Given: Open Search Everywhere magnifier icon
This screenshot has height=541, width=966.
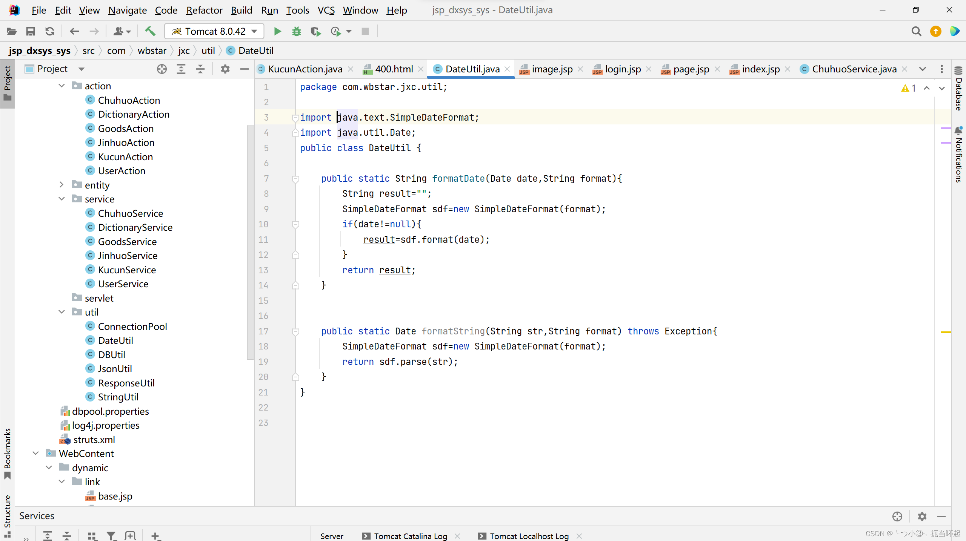Looking at the screenshot, I should coord(916,31).
